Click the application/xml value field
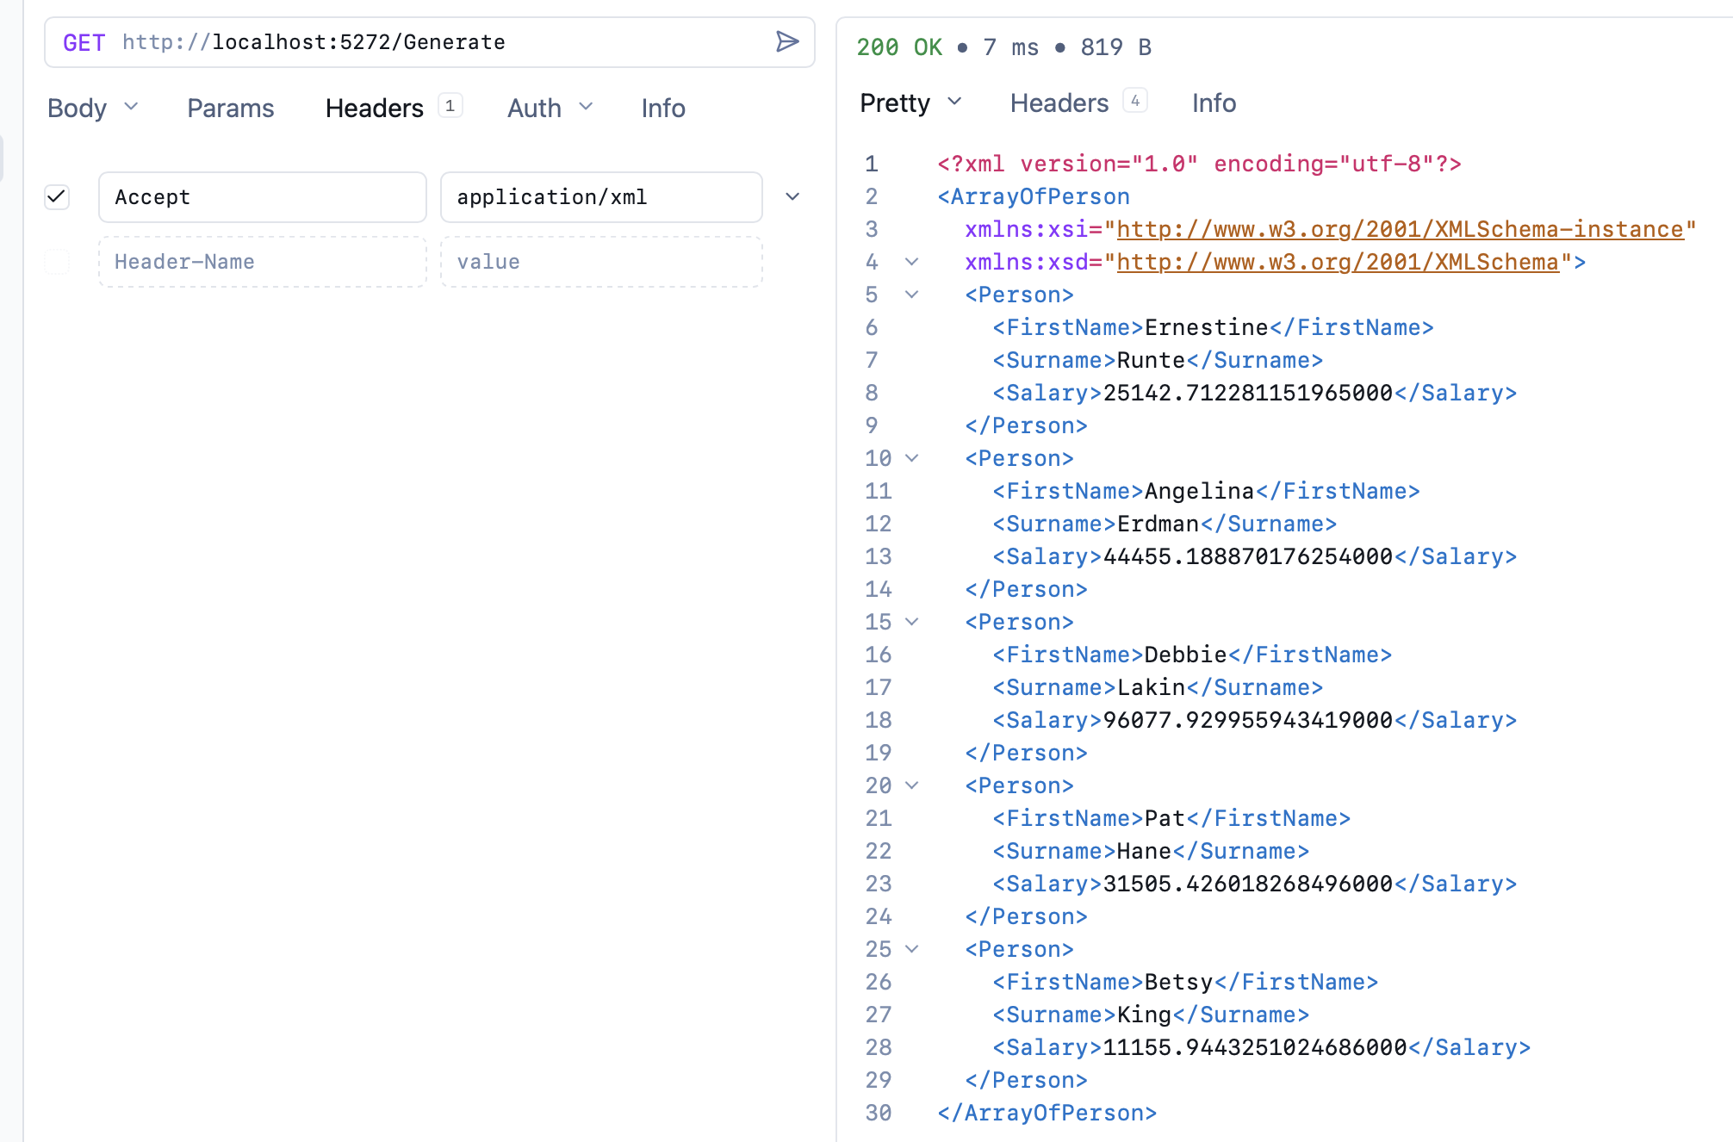Screen dimensions: 1733x1142 pyautogui.click(x=601, y=197)
